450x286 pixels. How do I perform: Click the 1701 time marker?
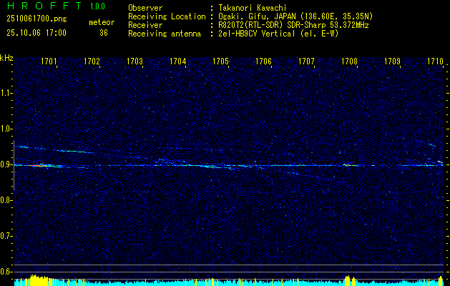tap(49, 61)
